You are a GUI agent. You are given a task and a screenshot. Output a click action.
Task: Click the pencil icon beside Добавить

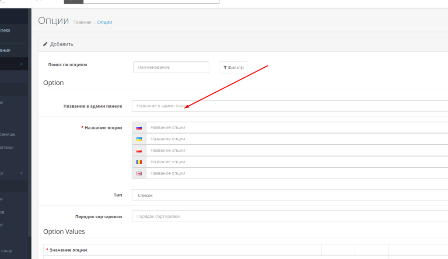(45, 44)
